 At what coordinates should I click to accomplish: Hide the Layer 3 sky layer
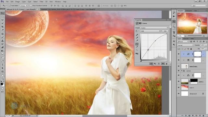[178, 87]
